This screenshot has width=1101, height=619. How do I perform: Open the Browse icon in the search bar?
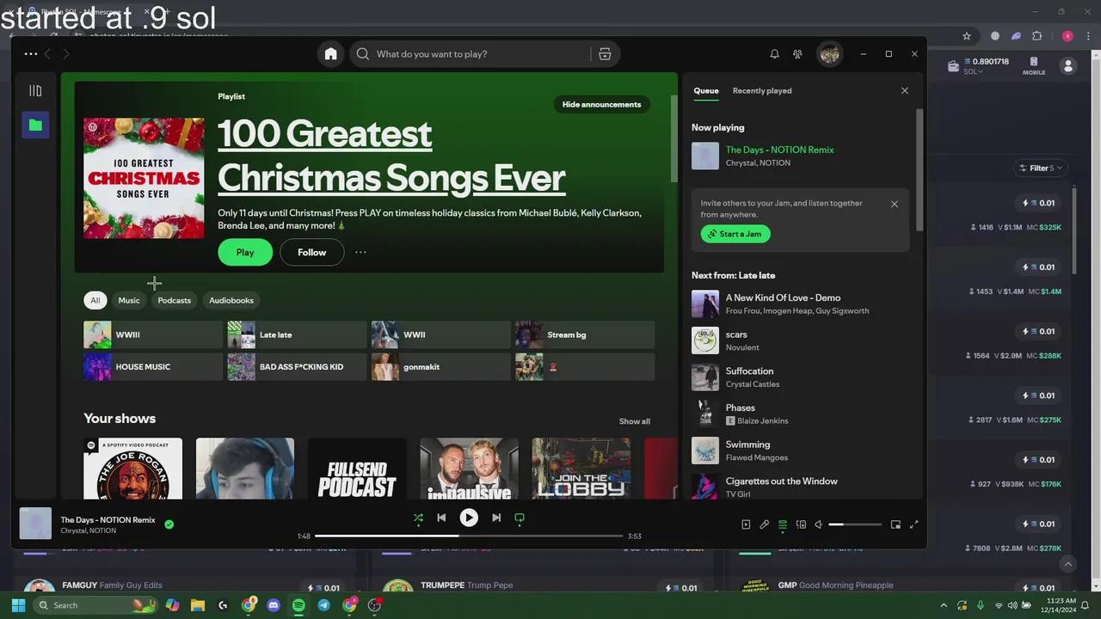[605, 54]
